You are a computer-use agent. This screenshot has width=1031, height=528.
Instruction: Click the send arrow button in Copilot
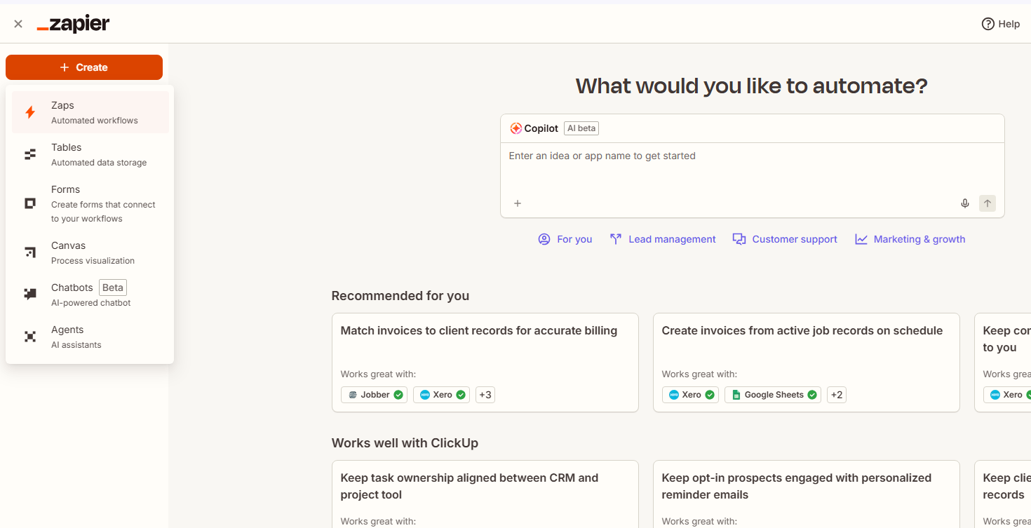coord(988,203)
